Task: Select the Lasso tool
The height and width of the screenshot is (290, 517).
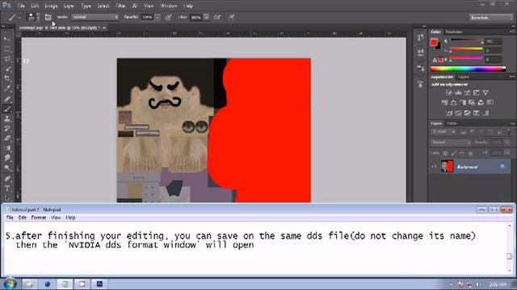Action: click(x=7, y=59)
